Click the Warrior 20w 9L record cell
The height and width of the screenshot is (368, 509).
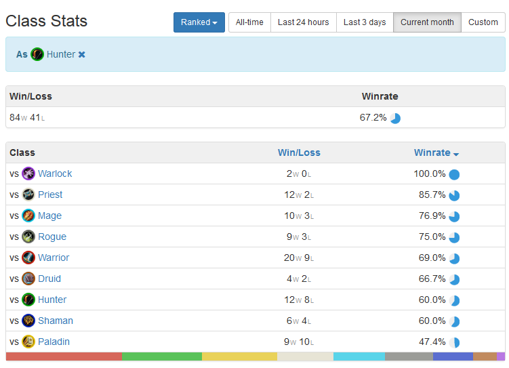click(299, 258)
